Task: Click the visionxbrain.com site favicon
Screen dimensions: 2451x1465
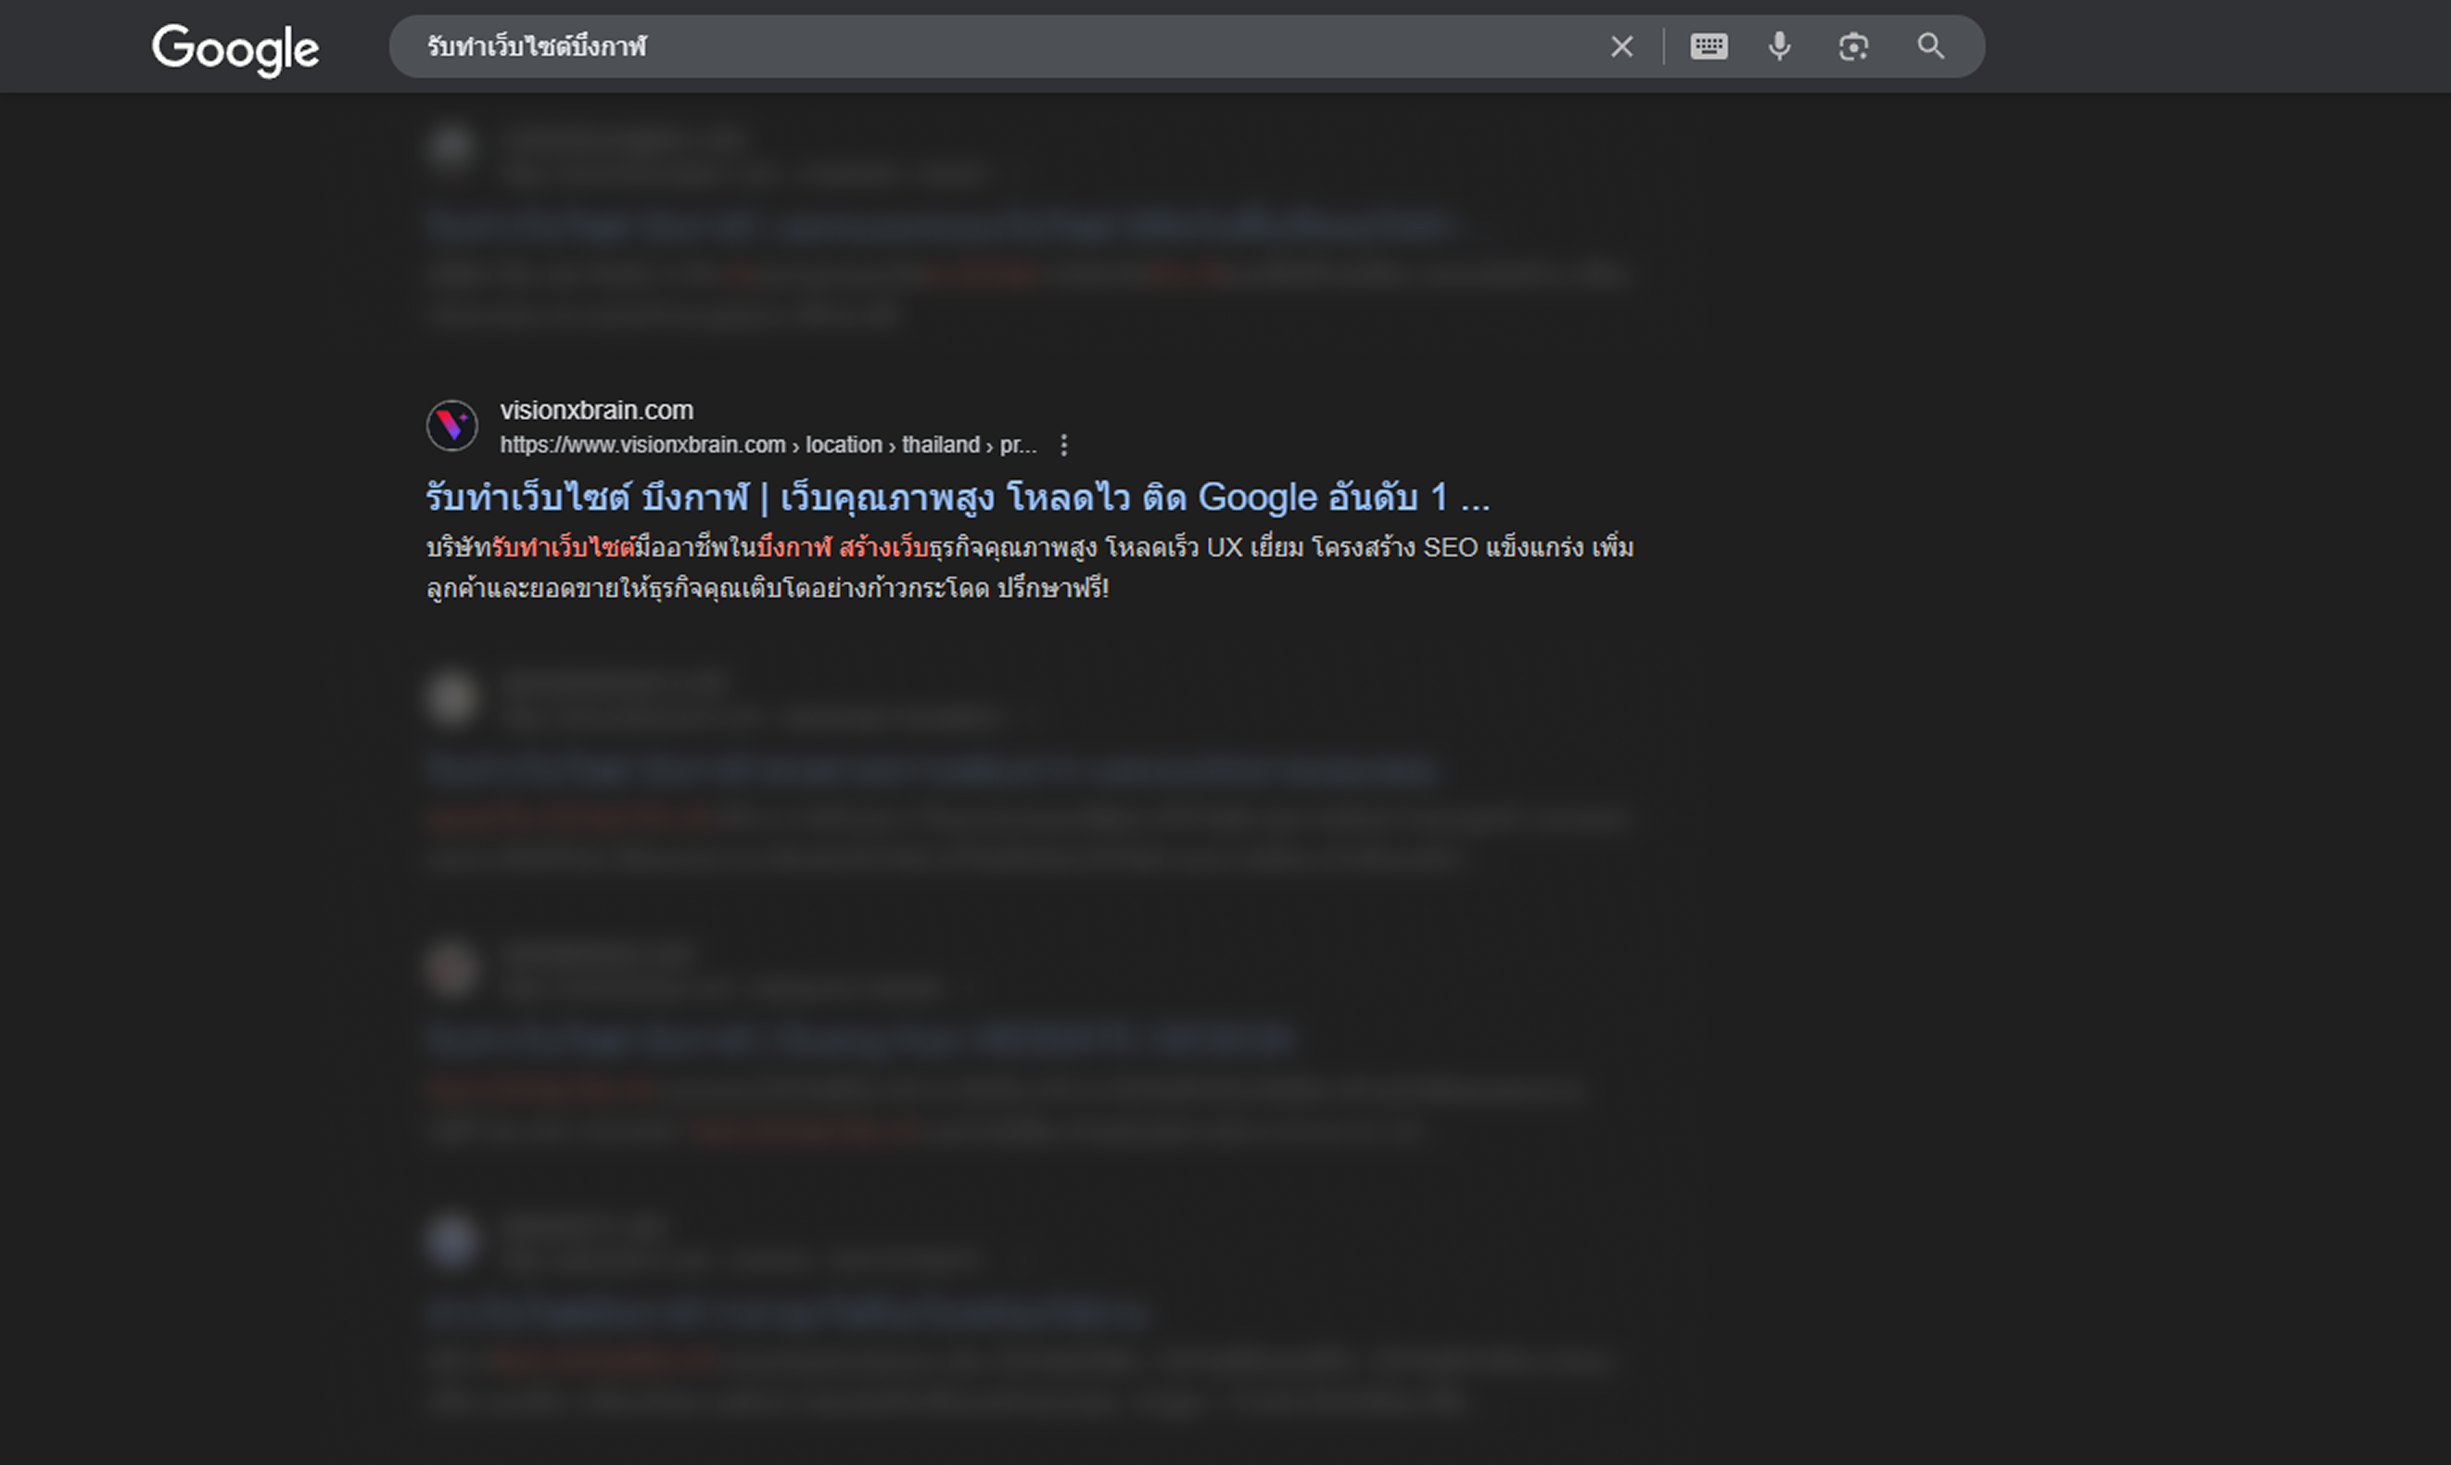Action: (x=452, y=426)
